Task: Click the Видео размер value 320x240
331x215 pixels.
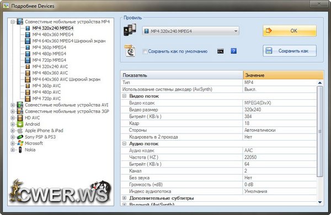Action: click(253, 110)
